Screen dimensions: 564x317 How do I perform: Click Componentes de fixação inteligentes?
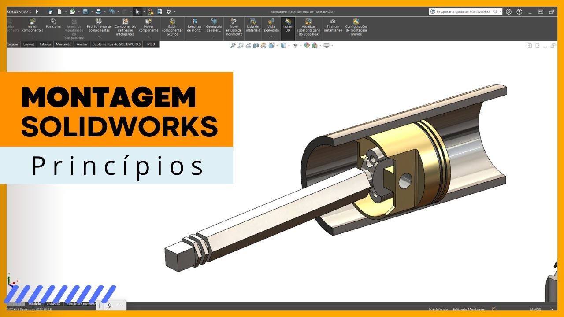coord(125,27)
